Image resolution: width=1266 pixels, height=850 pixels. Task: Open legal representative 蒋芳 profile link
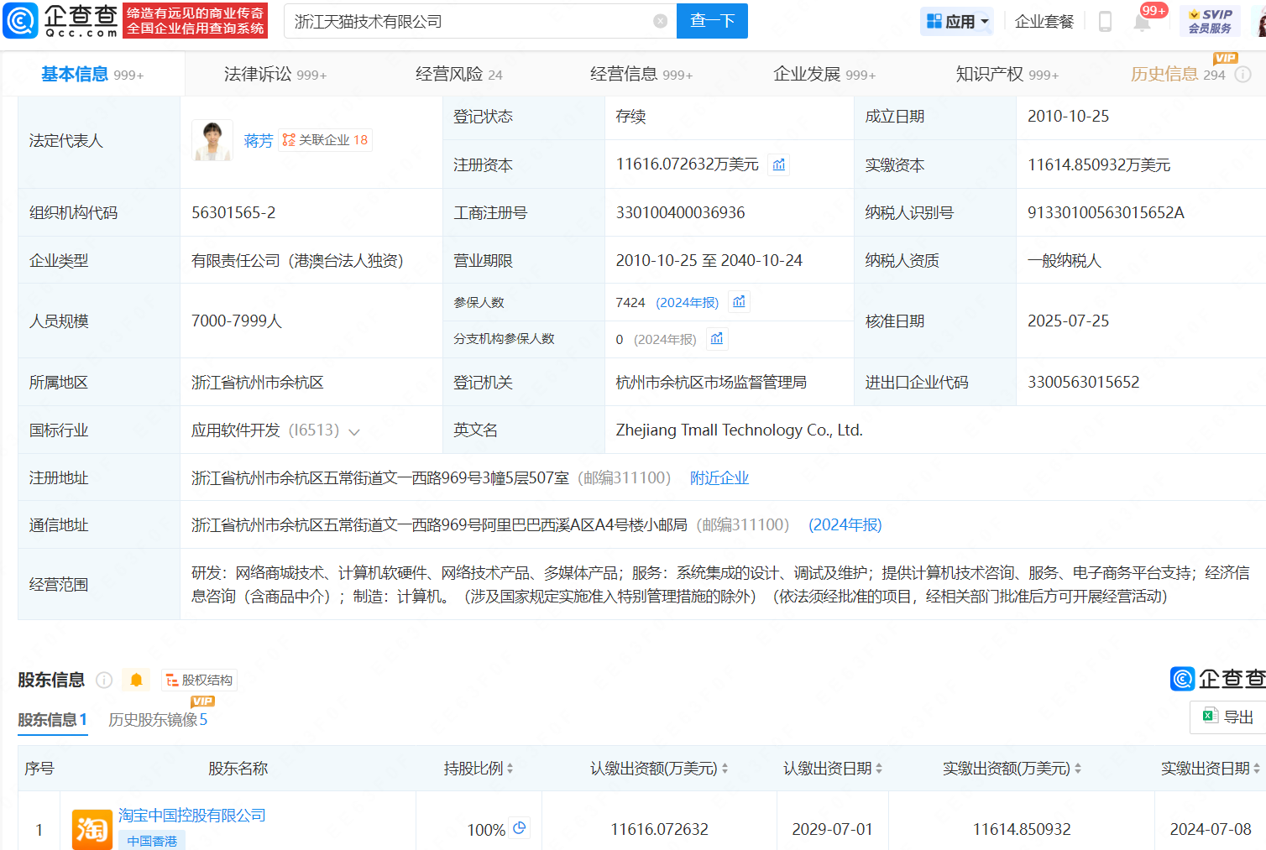coord(259,140)
